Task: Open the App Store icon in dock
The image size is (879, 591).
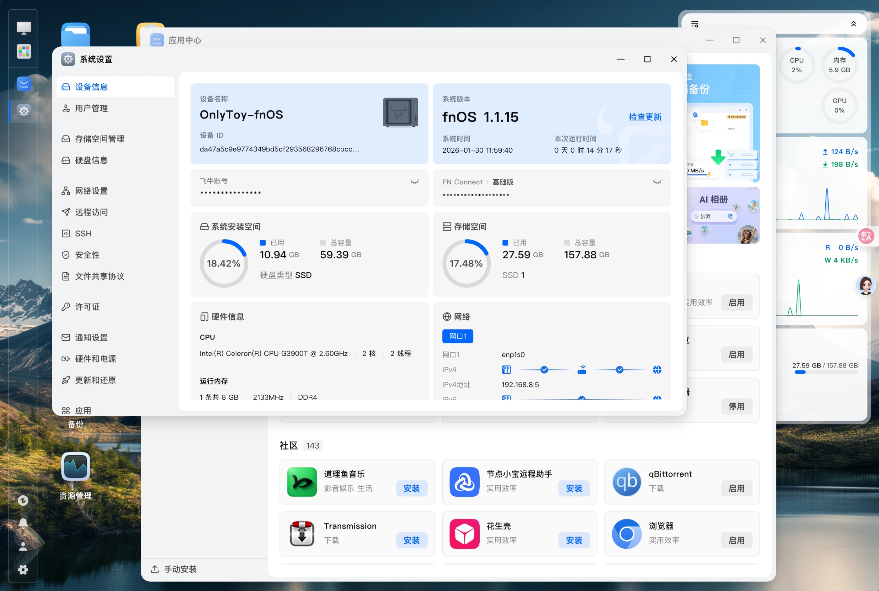Action: tap(24, 84)
